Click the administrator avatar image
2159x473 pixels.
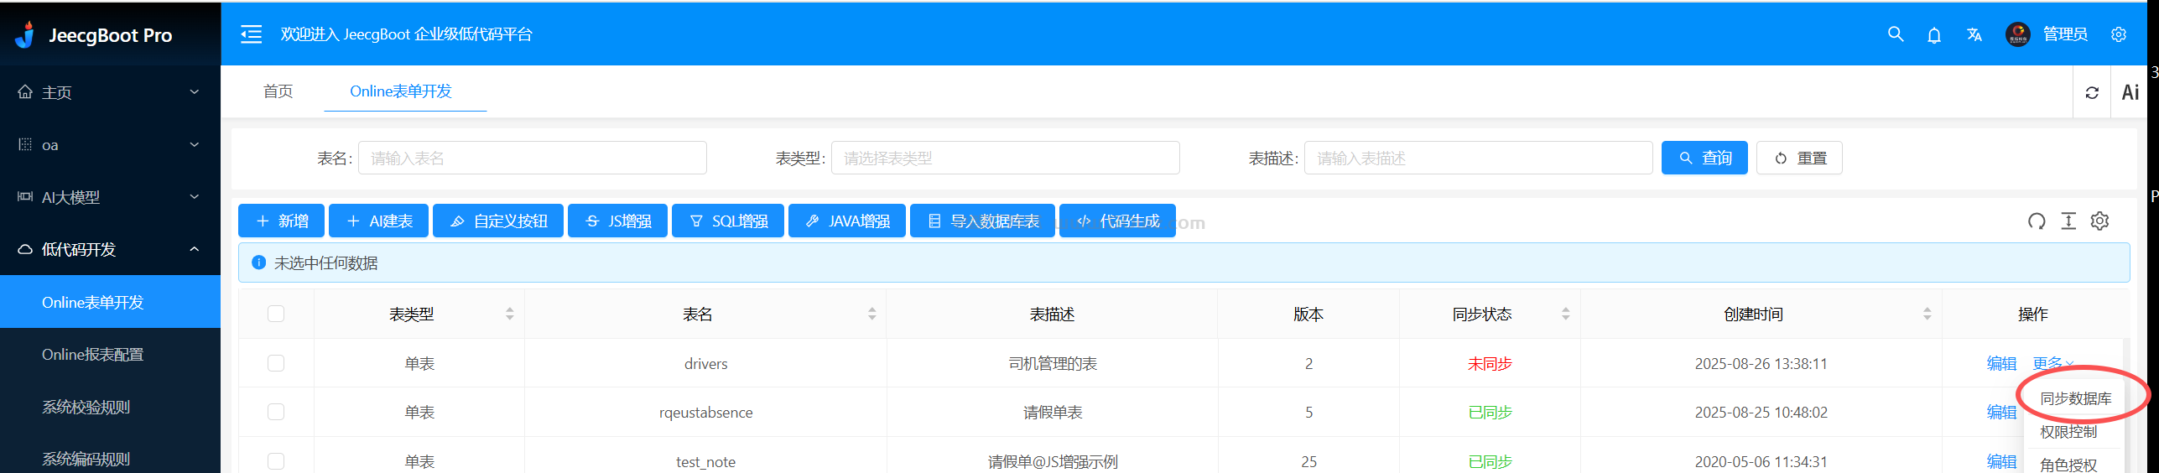(2017, 34)
